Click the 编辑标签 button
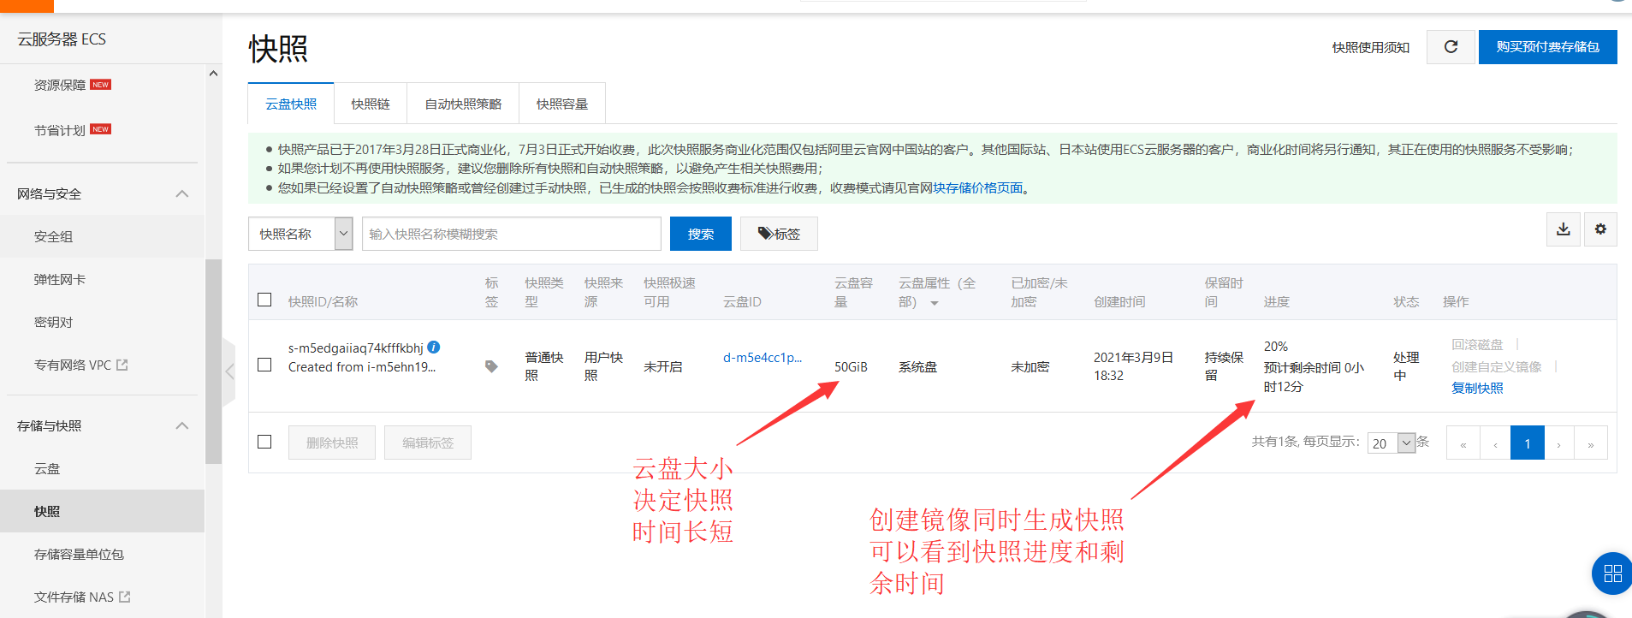This screenshot has height=618, width=1632. (x=428, y=443)
